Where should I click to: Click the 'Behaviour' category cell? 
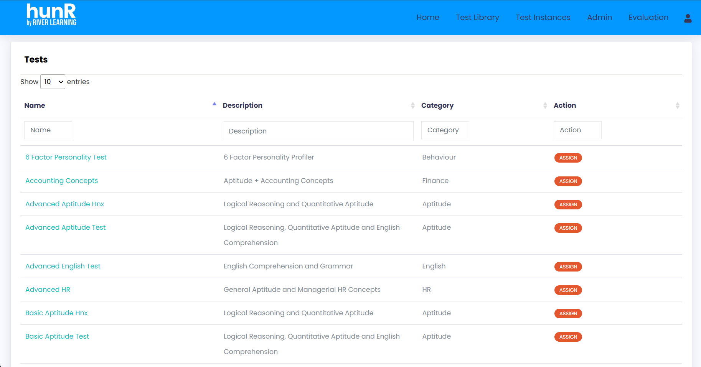point(439,157)
